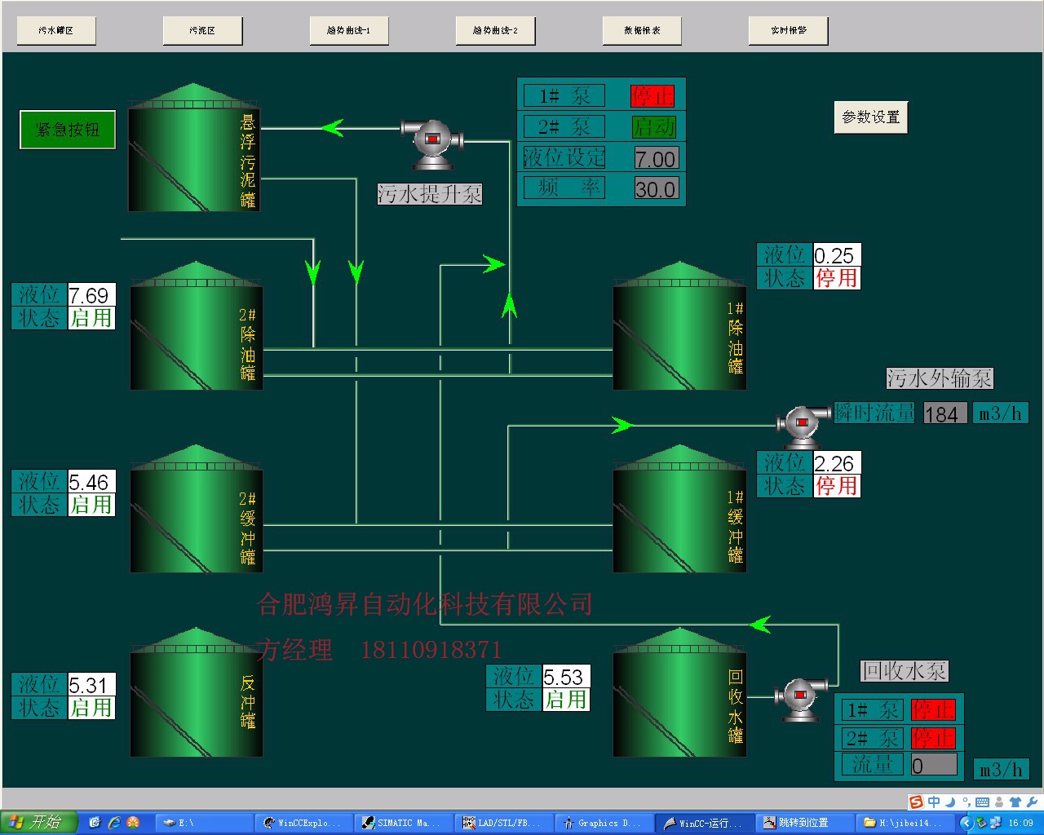Click the 污水外输泵 pump icon

801,424
